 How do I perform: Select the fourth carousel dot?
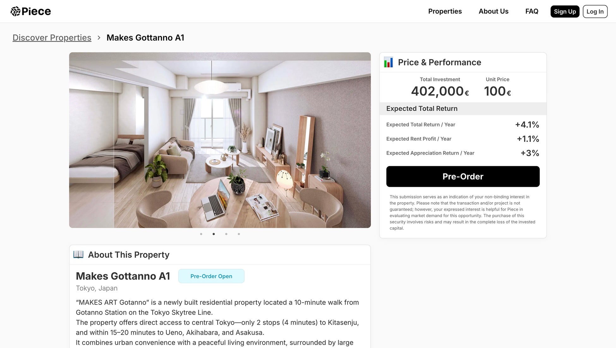coord(239,234)
